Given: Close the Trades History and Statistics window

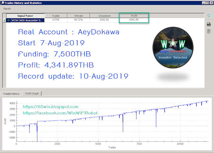Looking at the screenshot, I should pyautogui.click(x=212, y=3).
